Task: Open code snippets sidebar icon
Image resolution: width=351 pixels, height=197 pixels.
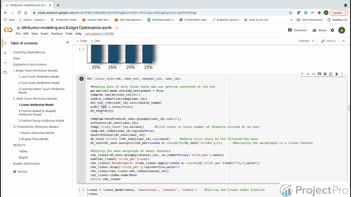Action: point(5,63)
